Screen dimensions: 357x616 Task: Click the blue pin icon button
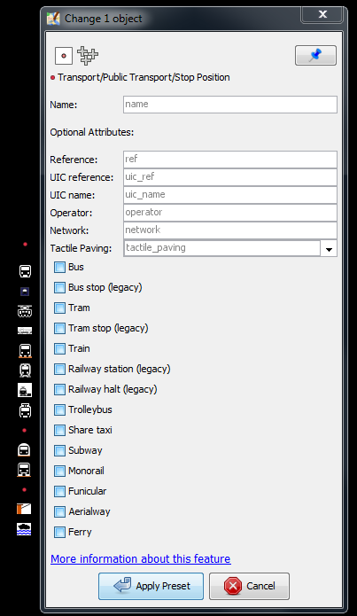point(315,55)
